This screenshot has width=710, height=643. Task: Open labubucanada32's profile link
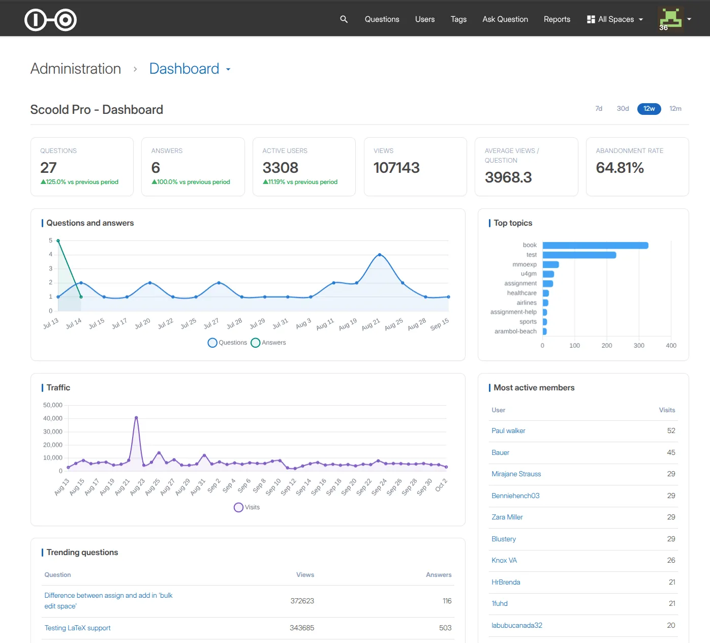coord(517,626)
